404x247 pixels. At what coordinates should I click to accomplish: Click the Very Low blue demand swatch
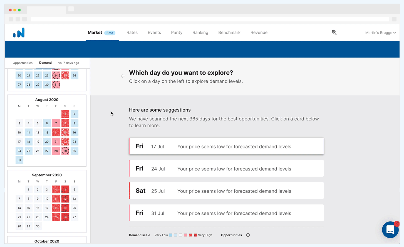(170, 235)
